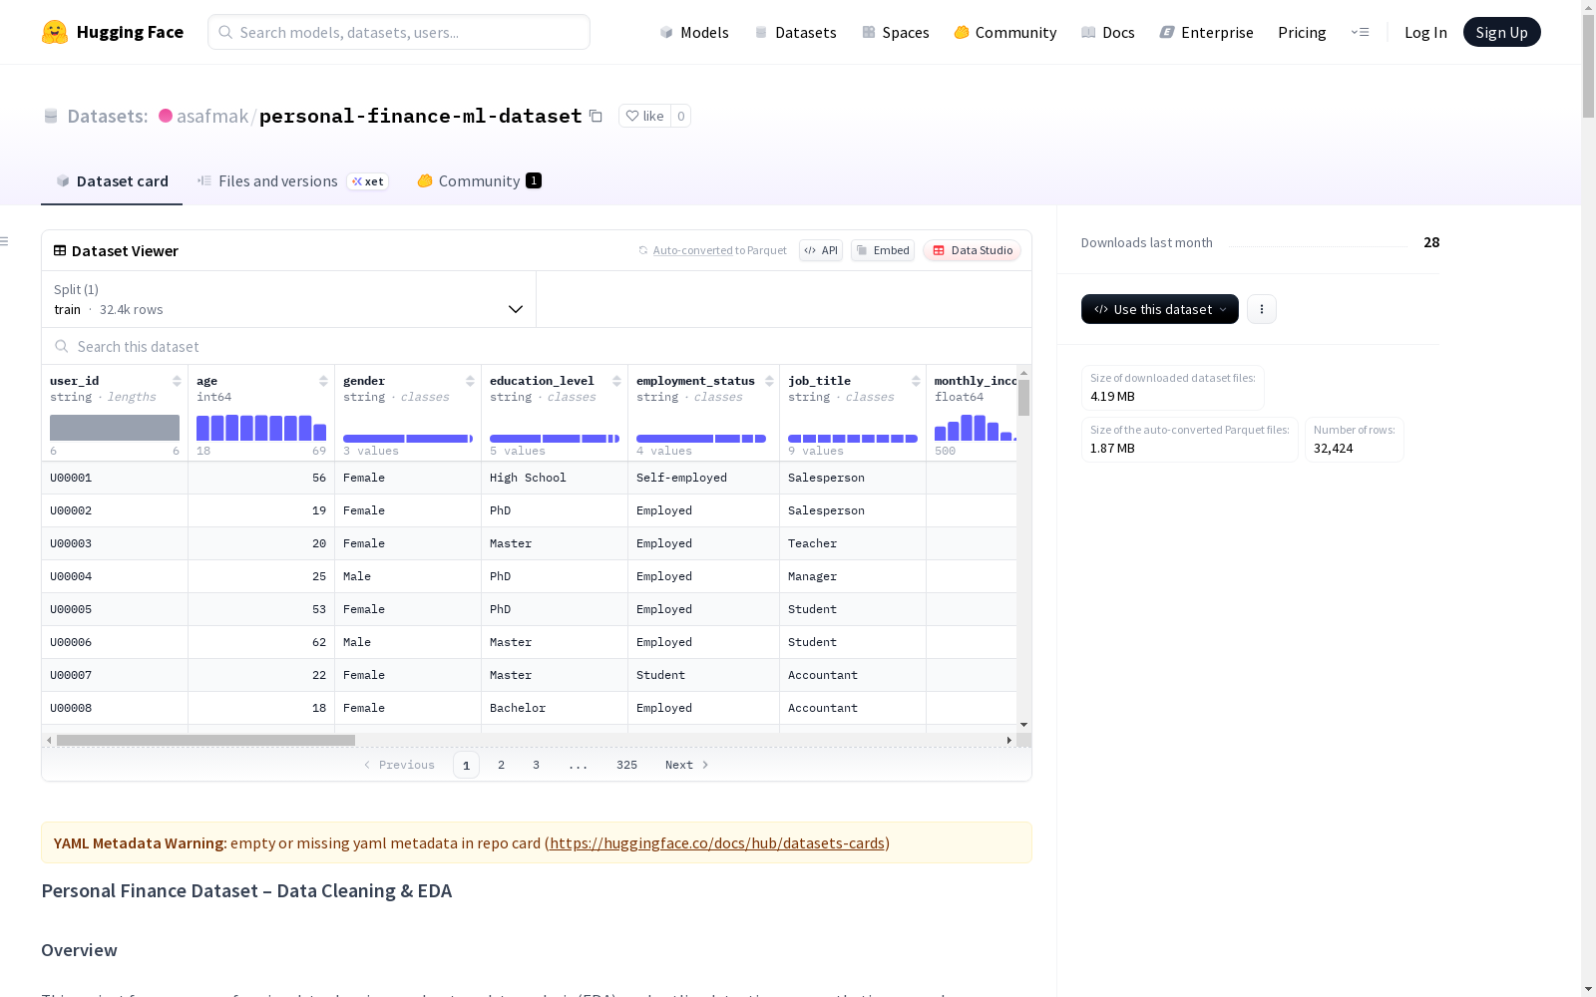Click the API button
Viewport: 1596px width, 997px height.
[821, 250]
